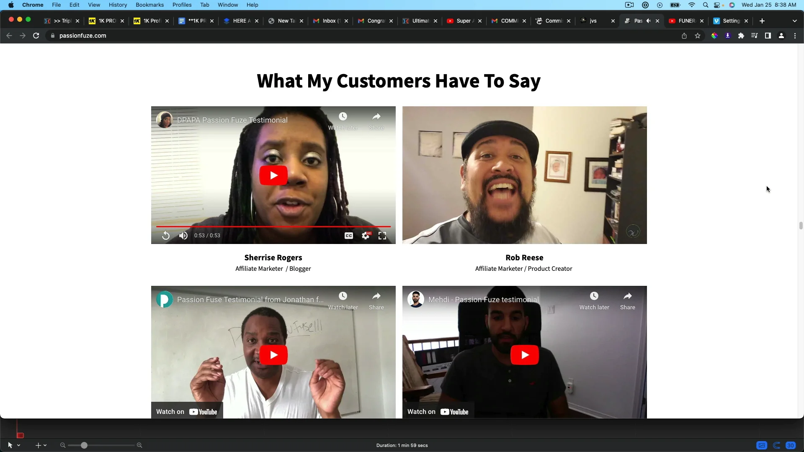
Task: Click the red playhead marker on the timeline
Action: pos(20,435)
